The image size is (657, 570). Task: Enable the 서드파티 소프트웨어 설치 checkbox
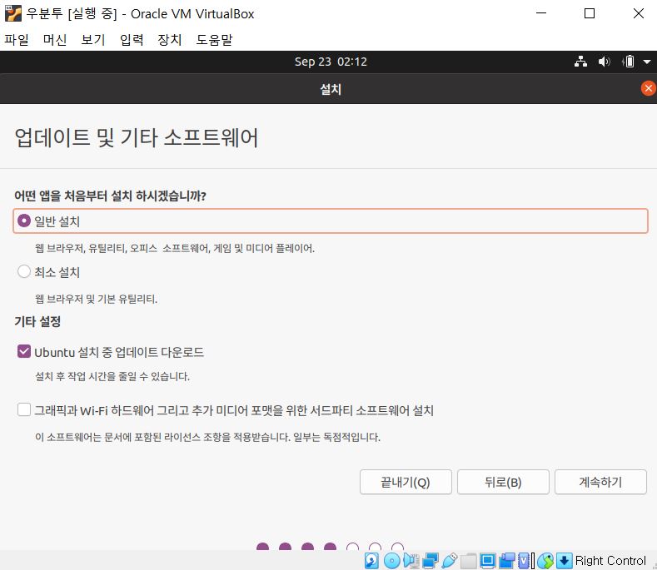pyautogui.click(x=24, y=409)
